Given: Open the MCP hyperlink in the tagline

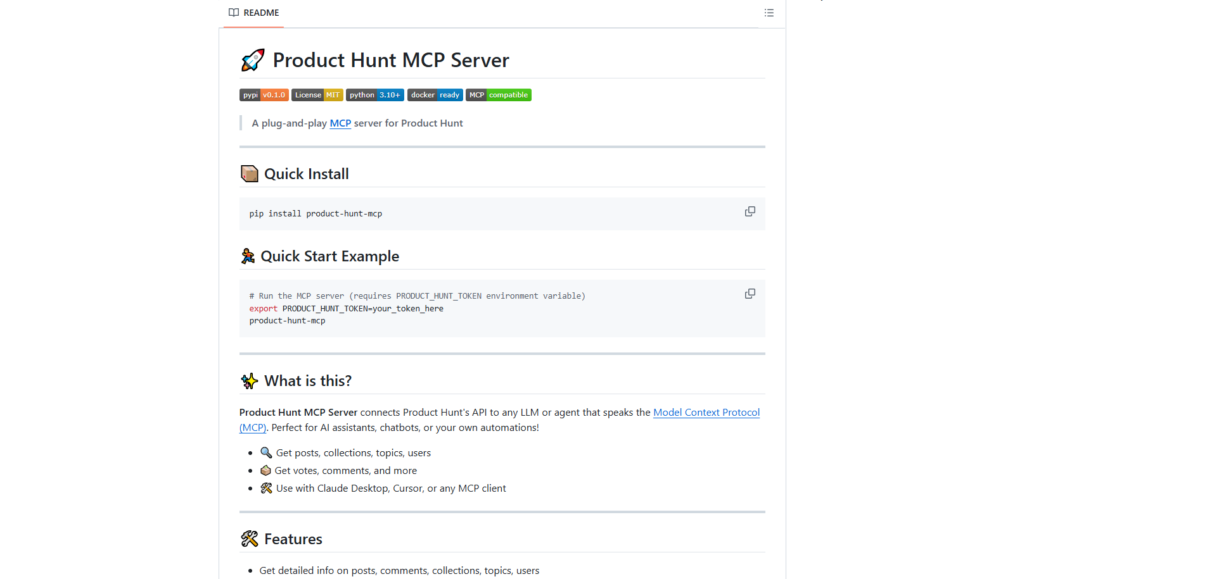Looking at the screenshot, I should 340,123.
